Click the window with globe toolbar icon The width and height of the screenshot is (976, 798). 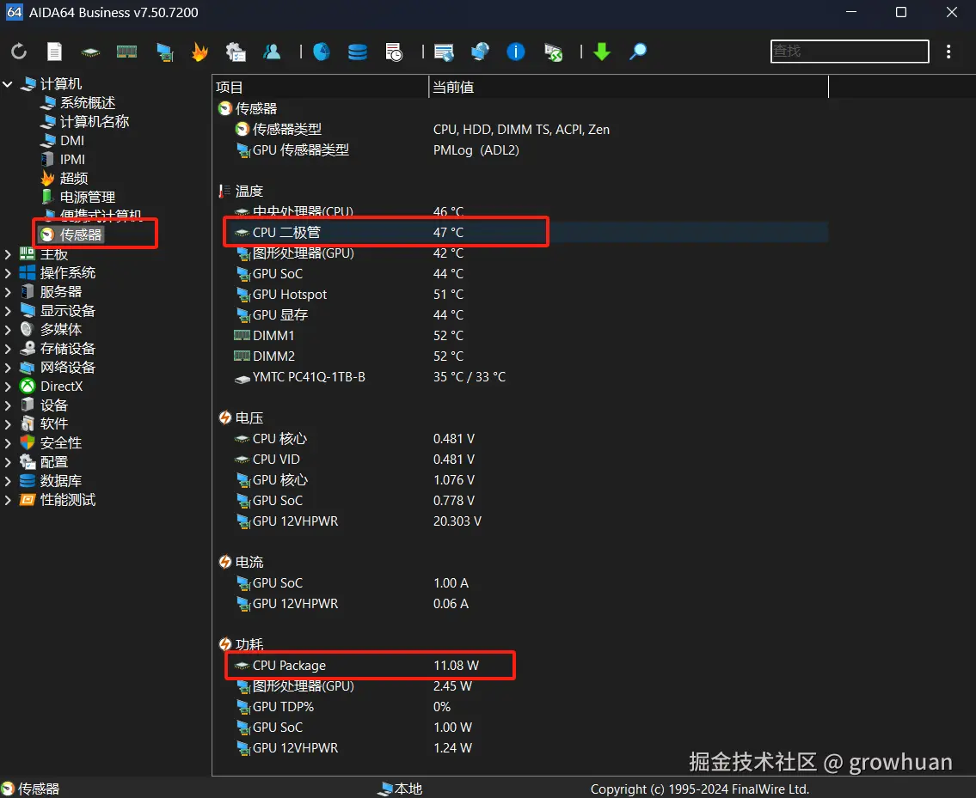tap(444, 52)
